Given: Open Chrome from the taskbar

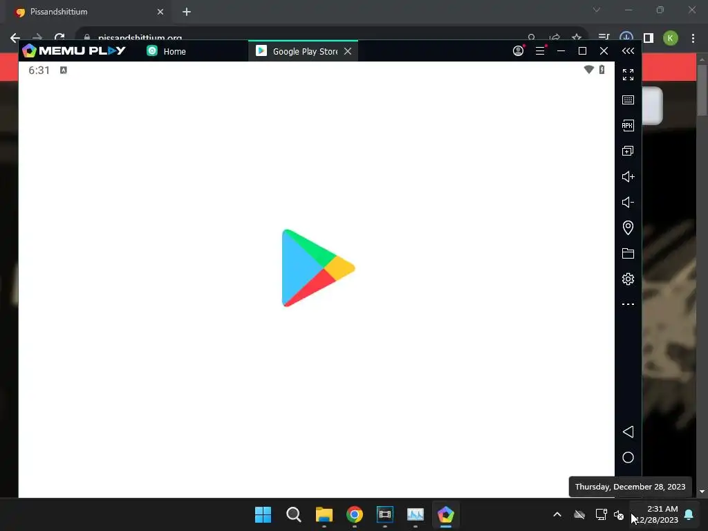Looking at the screenshot, I should [x=355, y=514].
